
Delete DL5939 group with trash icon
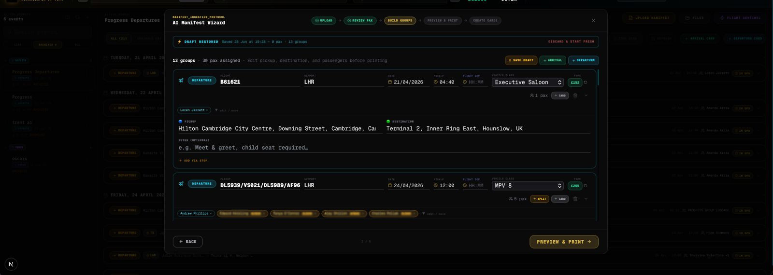coord(575,199)
